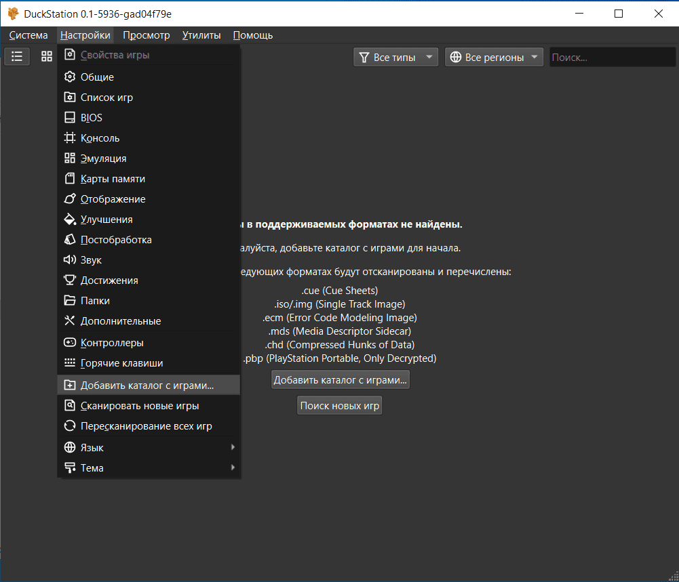This screenshot has height=582, width=679.
Task: Switch to the game grid view icon
Action: 47,56
